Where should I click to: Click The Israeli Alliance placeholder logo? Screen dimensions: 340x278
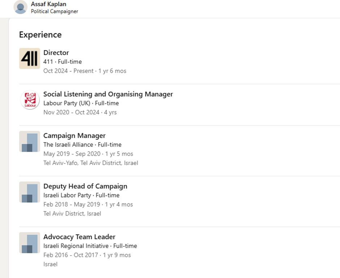tap(30, 142)
